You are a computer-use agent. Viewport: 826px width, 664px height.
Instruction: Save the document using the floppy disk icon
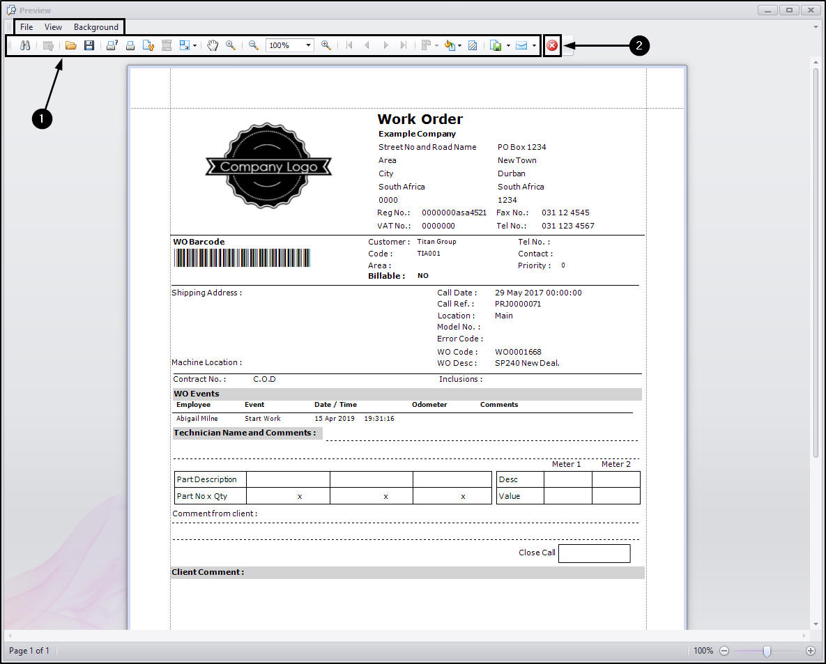coord(89,45)
